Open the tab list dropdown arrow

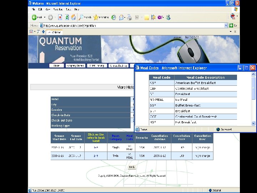click(231, 31)
